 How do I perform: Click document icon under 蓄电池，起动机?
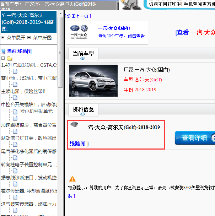(15, 85)
